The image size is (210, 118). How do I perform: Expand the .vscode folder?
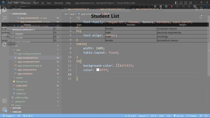click(19, 38)
